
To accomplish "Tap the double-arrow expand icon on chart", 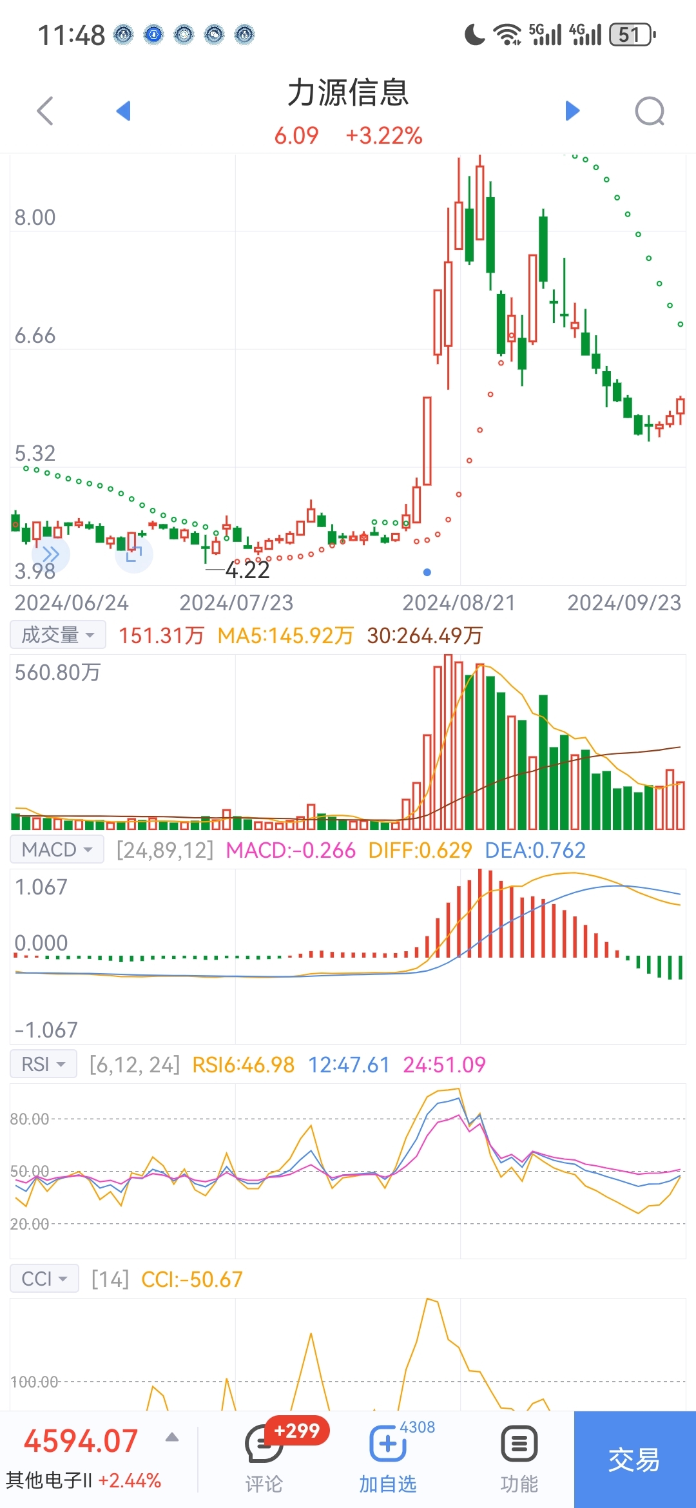I will pyautogui.click(x=51, y=554).
